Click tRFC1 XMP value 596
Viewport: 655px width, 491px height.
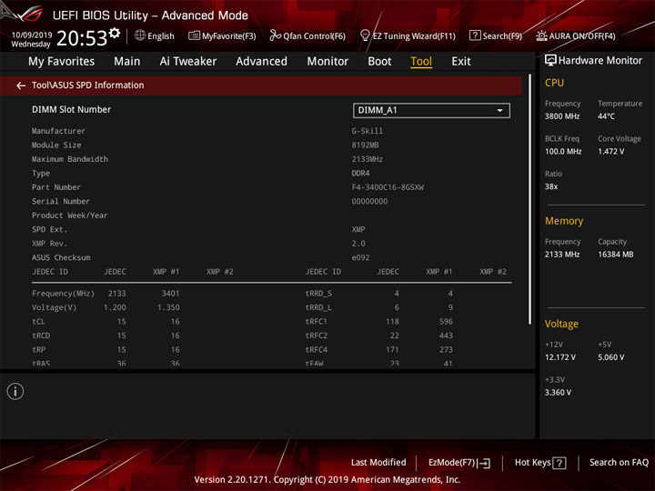point(446,322)
